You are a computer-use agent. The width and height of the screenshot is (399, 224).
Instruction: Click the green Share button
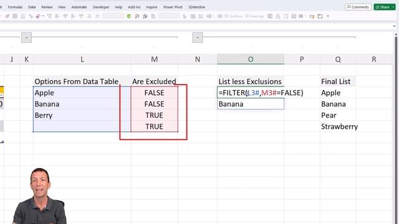pyautogui.click(x=382, y=7)
